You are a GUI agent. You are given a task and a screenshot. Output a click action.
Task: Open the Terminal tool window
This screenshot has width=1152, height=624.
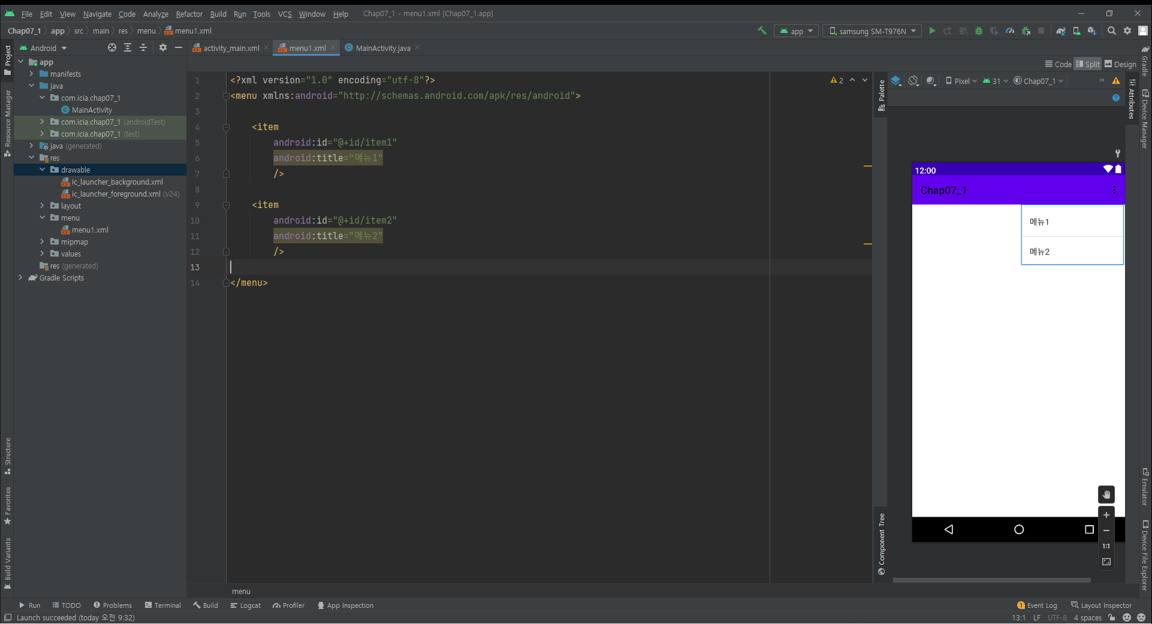pos(163,605)
